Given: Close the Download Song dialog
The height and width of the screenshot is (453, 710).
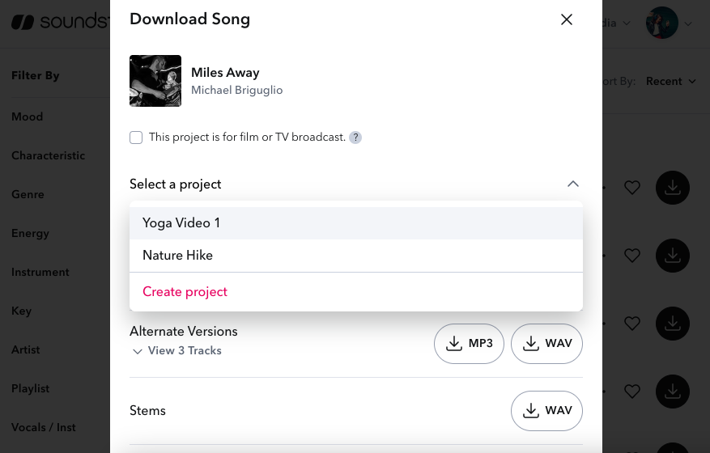Looking at the screenshot, I should pos(567,20).
